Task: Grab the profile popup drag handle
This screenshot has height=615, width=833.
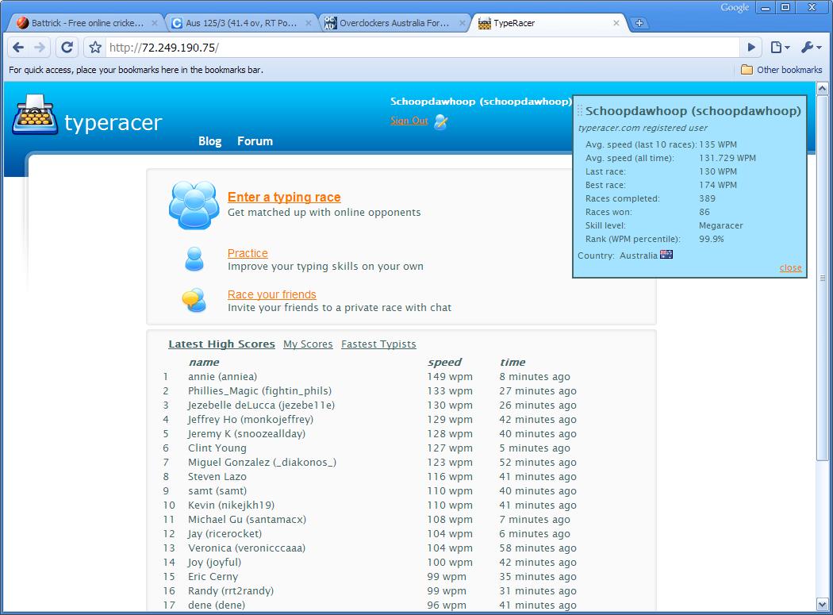Action: pyautogui.click(x=580, y=110)
